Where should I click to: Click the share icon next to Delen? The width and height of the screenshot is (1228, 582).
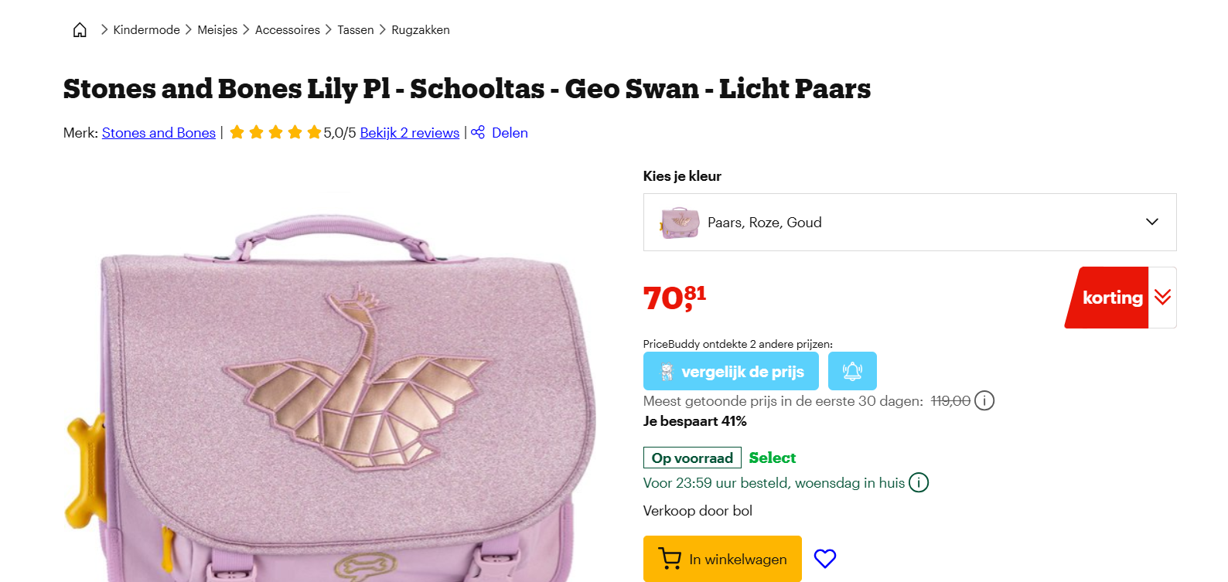point(478,132)
